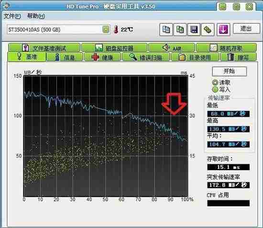The width and height of the screenshot is (263, 228).
Task: Open the 健康 tab with red cross
Action: click(x=102, y=57)
